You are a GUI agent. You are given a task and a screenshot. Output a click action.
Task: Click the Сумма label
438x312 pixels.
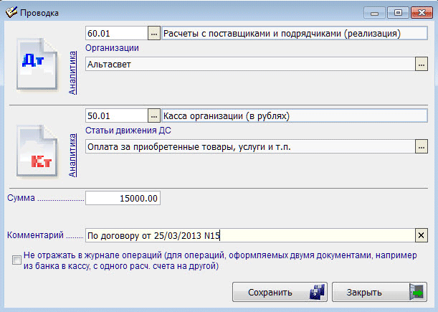click(x=21, y=198)
